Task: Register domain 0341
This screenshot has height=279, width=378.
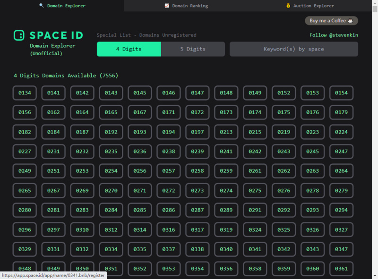Action: pyautogui.click(x=255, y=249)
